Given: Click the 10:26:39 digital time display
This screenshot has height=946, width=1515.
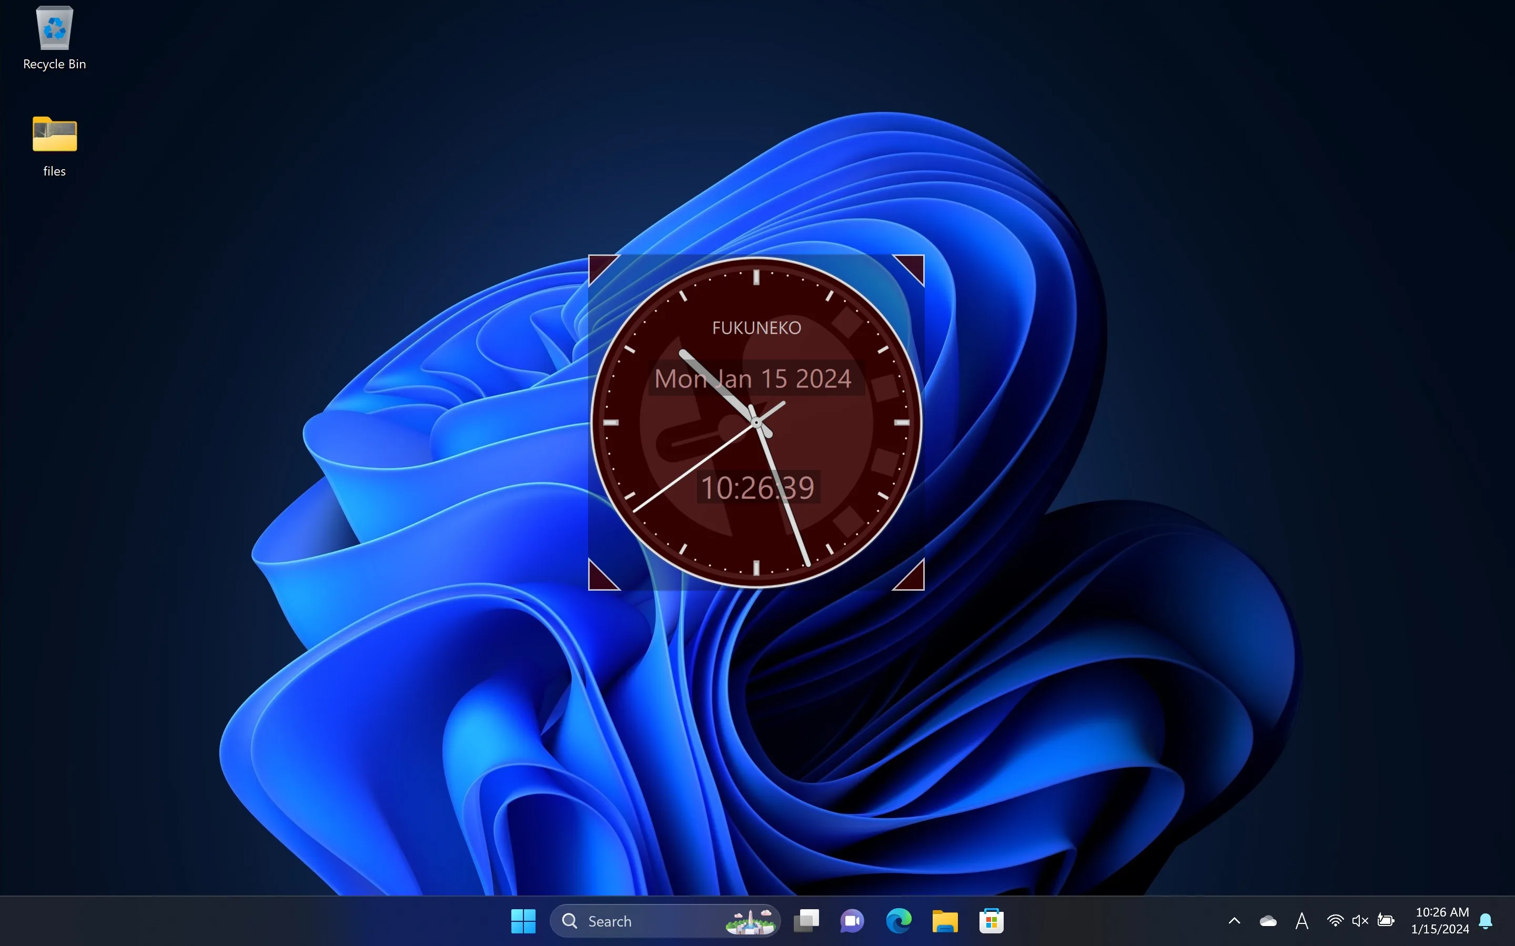Looking at the screenshot, I should [757, 487].
